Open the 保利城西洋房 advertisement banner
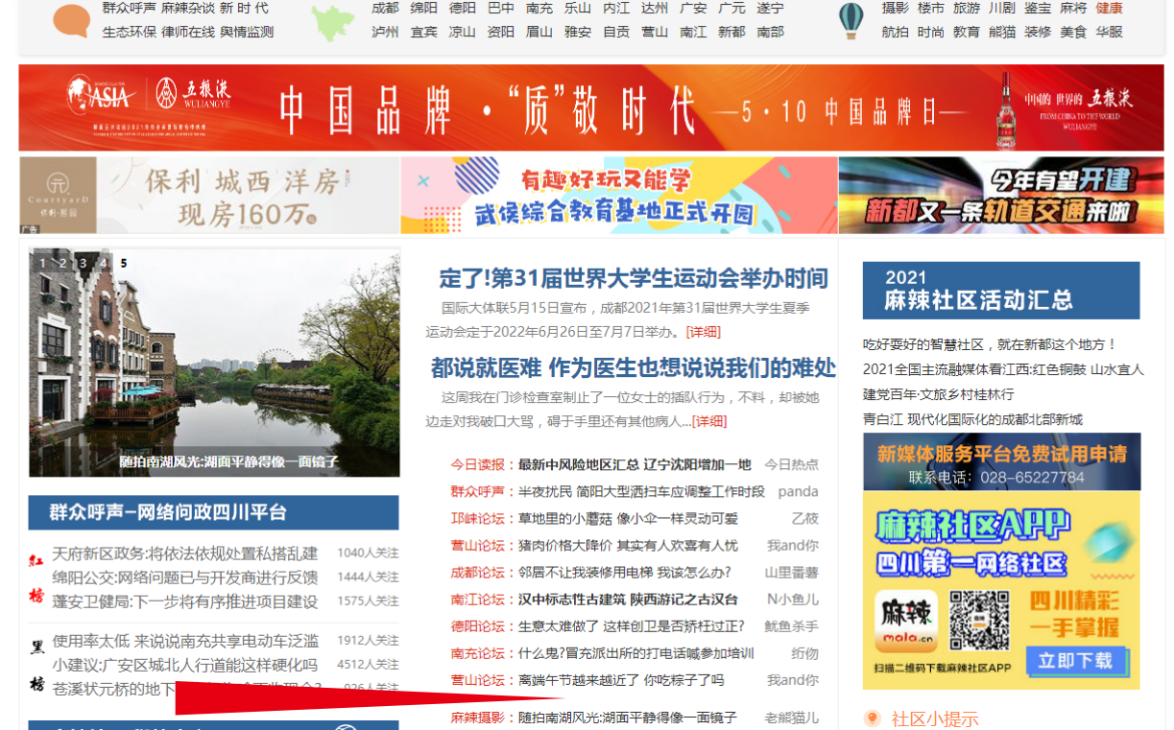This screenshot has width=1174, height=730. (x=209, y=196)
